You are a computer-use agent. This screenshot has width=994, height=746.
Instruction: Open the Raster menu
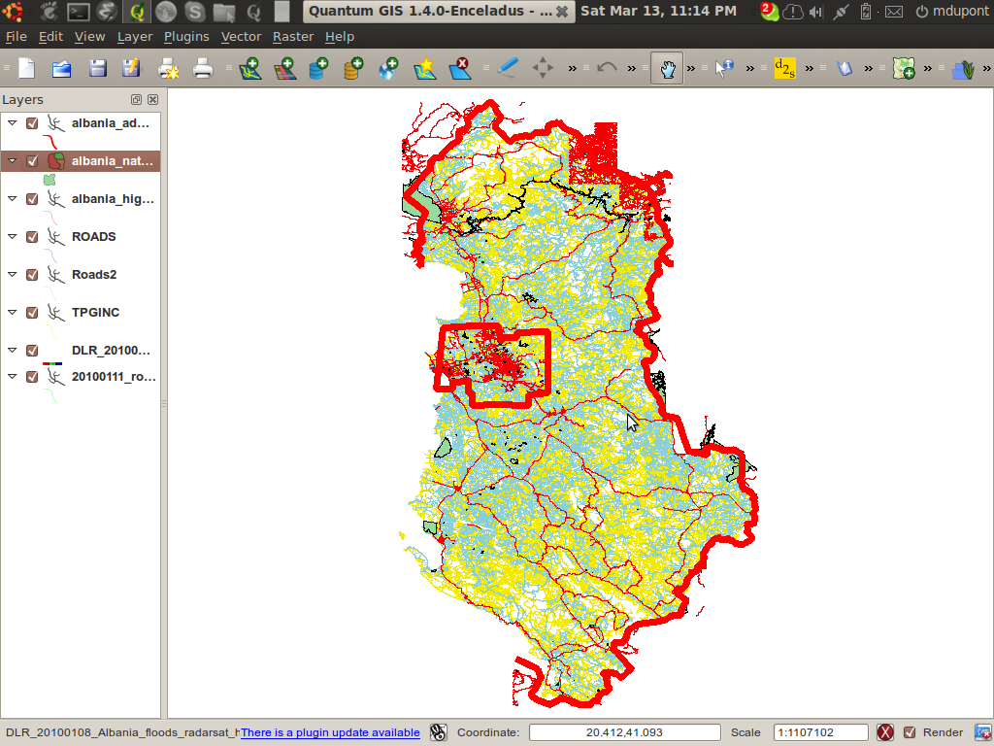[x=293, y=37]
